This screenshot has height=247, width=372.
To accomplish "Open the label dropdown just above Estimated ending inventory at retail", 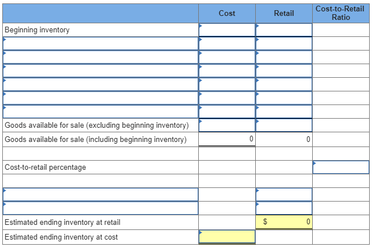I will tap(101, 208).
